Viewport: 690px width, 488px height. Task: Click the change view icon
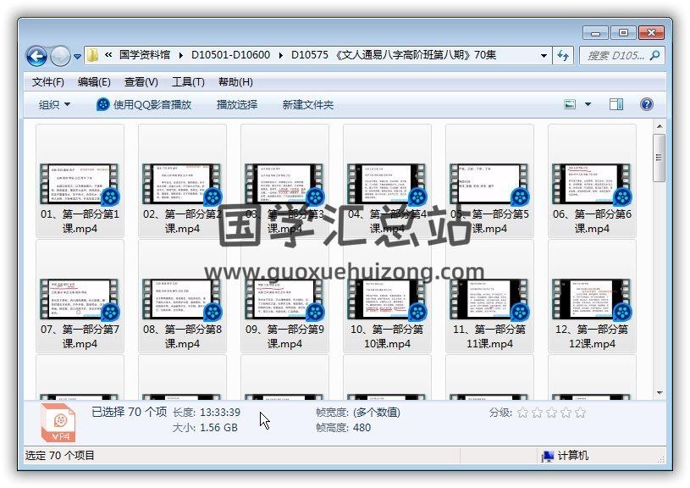click(x=571, y=105)
